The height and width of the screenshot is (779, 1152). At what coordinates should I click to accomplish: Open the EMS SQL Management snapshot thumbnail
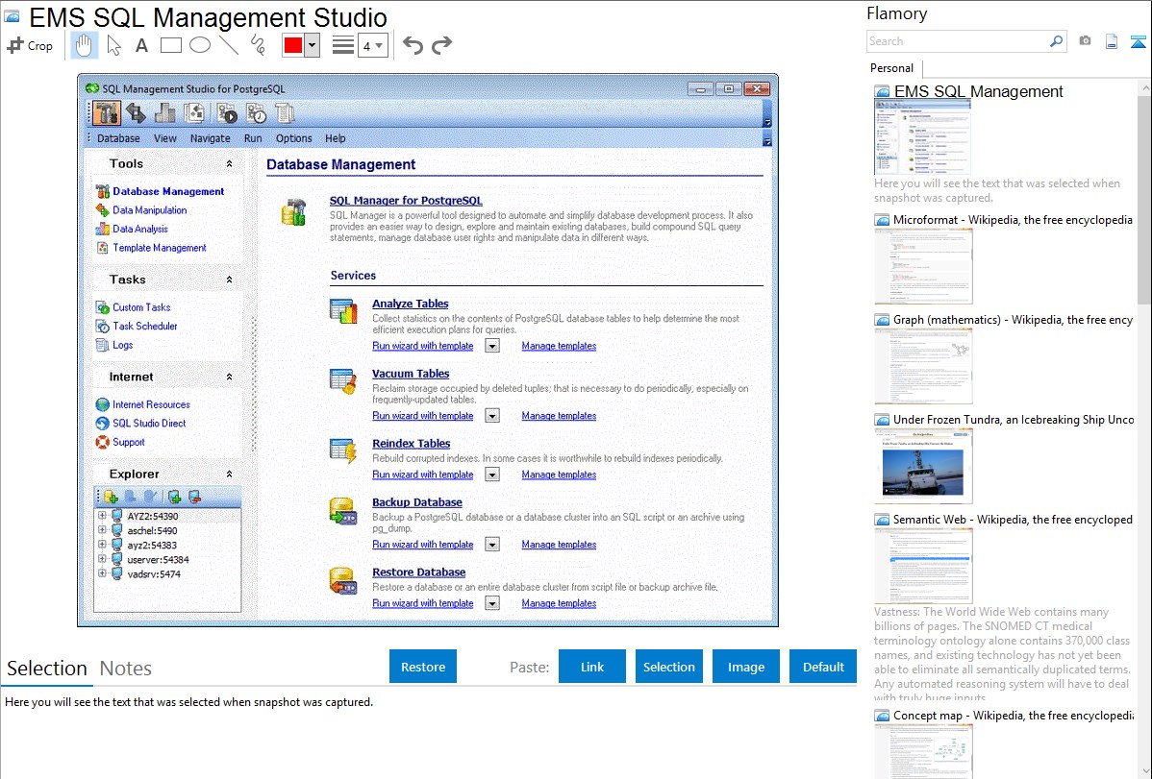click(923, 138)
